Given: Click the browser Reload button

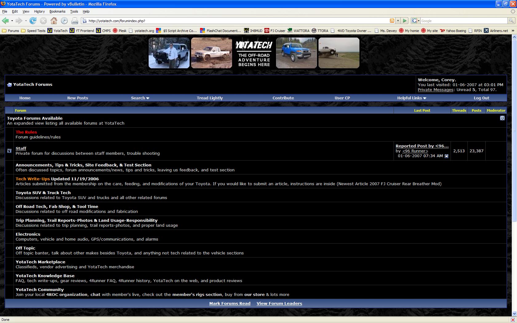Looking at the screenshot, I should pos(33,21).
